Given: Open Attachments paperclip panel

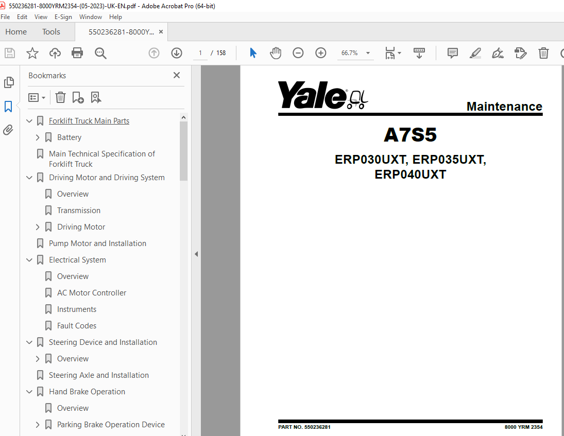Looking at the screenshot, I should point(8,130).
